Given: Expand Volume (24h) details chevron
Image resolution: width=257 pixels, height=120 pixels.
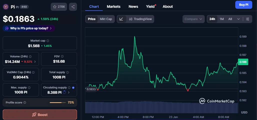Looking at the screenshot, I should (35, 62).
